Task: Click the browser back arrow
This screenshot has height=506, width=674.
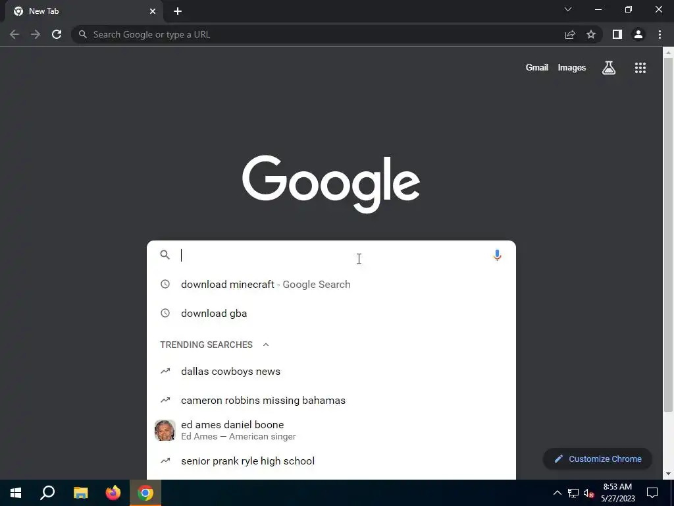Action: pyautogui.click(x=14, y=34)
